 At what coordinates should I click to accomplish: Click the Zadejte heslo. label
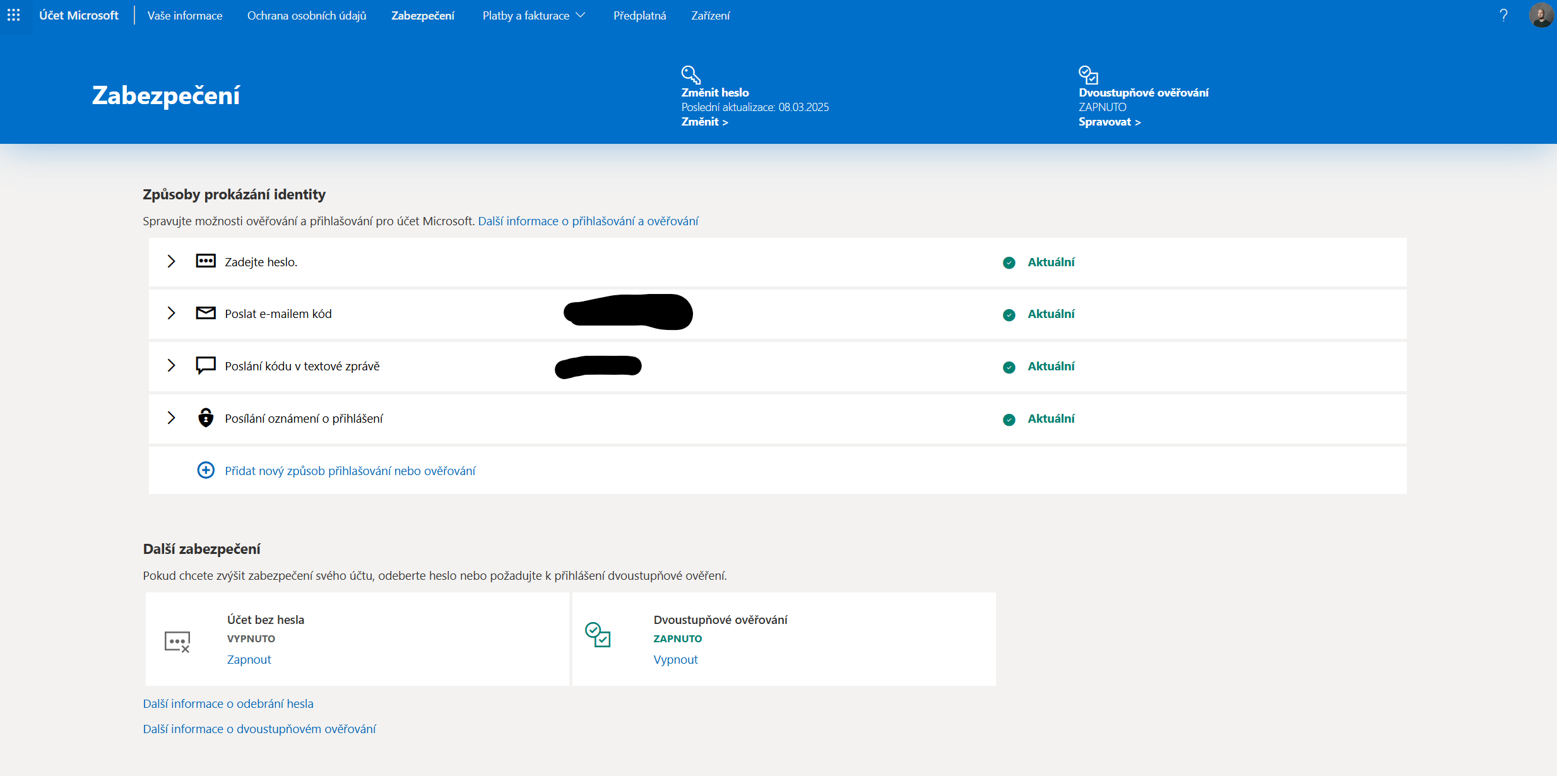pyautogui.click(x=261, y=262)
